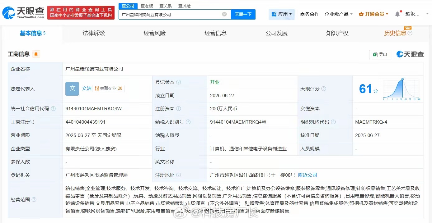Expand the 企业级产品 menu

tap(339, 14)
